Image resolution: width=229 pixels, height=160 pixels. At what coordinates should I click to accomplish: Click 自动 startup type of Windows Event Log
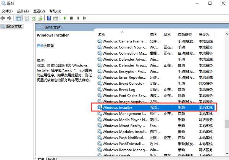point(181,90)
